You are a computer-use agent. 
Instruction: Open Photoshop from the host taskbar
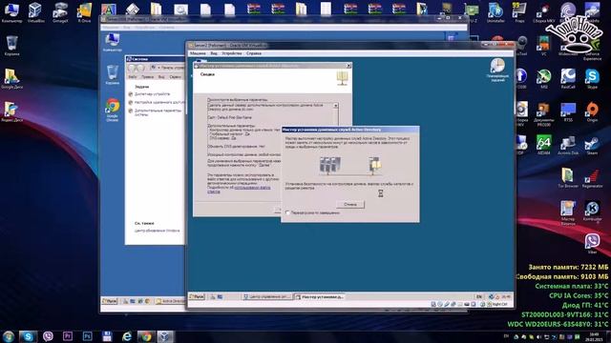(x=87, y=336)
